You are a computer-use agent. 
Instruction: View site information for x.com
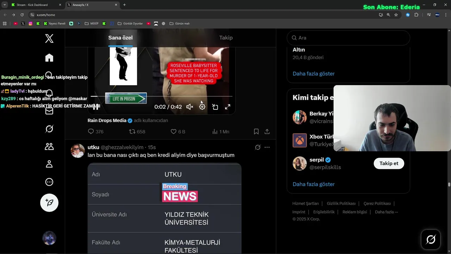click(x=32, y=15)
